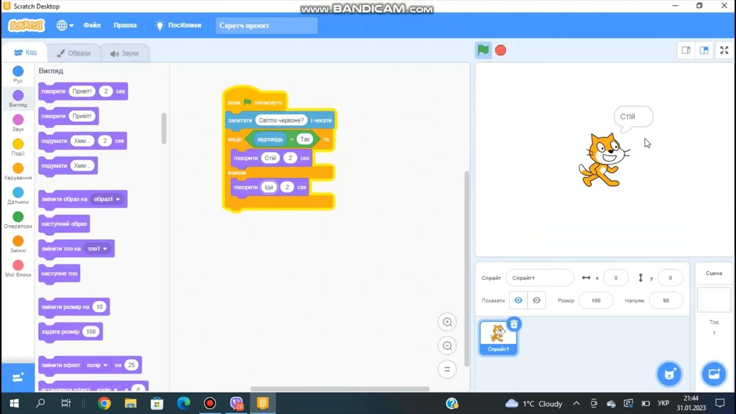Click the cat sprite on stage
This screenshot has height=414, width=736.
(603, 160)
